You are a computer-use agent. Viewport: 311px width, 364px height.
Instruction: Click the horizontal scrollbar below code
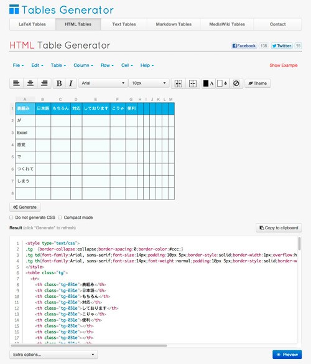click(89, 346)
